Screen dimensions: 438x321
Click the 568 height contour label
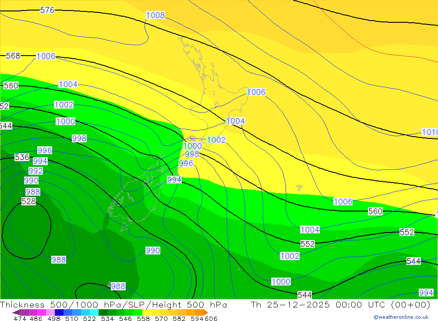pos(13,56)
